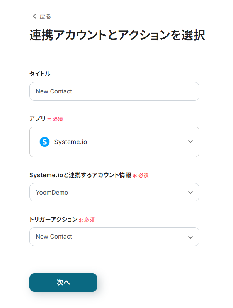Go back via the 戻る link
The image size is (233, 308).
[x=45, y=16]
